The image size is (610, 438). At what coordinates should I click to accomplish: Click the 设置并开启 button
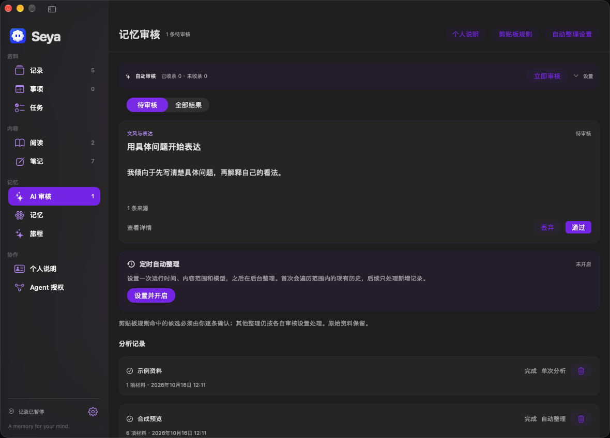151,296
